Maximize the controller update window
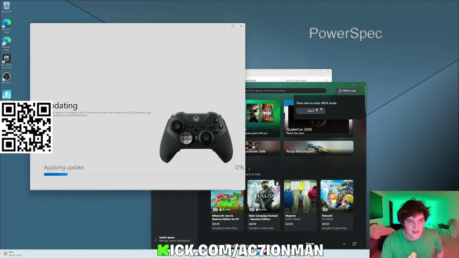The width and height of the screenshot is (459, 258). pos(233,26)
